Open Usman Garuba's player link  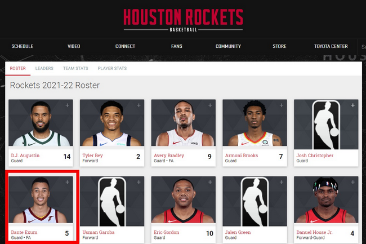click(x=99, y=232)
